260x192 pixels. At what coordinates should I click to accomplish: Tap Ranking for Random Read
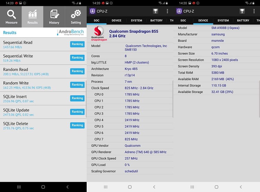pos(77,71)
